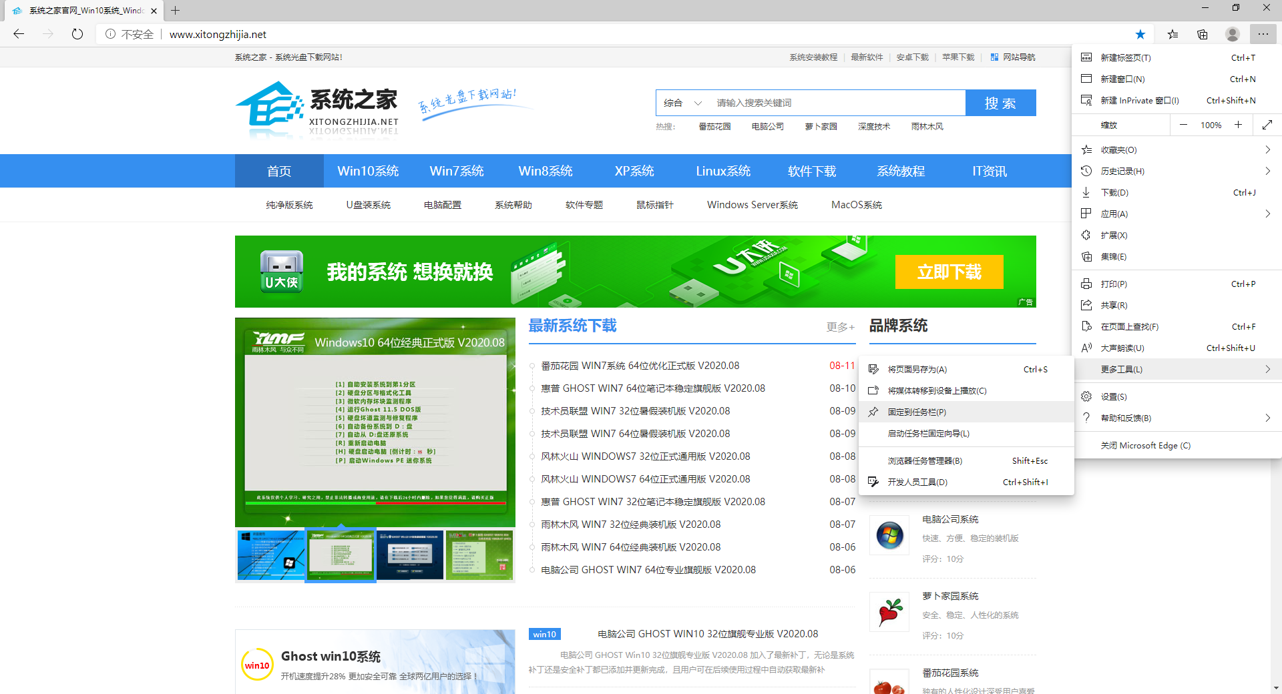Open the browser profile avatar icon
Screen dimensions: 1282x694
(x=1232, y=34)
